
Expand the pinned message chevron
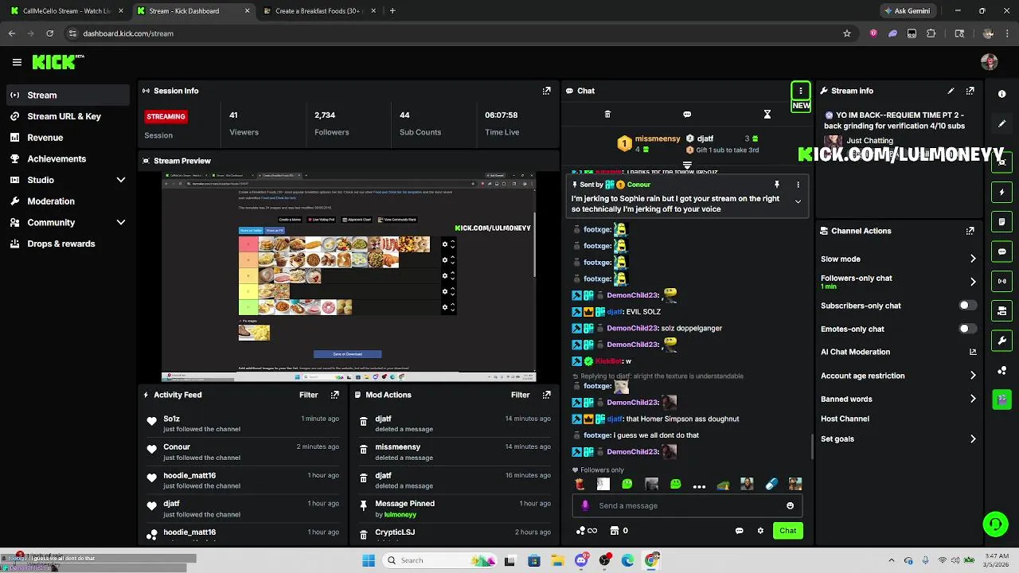pos(798,201)
